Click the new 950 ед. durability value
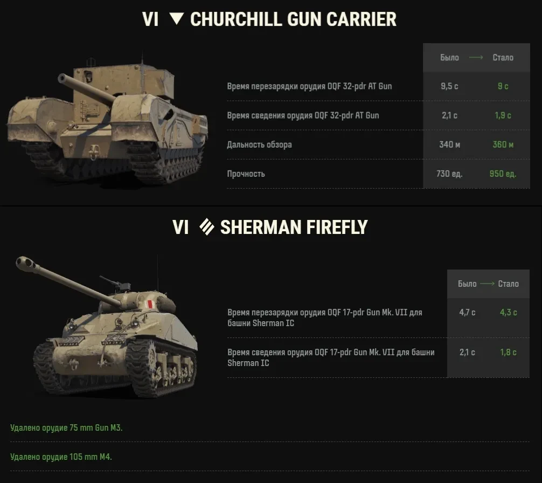542x483 pixels. [x=503, y=174]
